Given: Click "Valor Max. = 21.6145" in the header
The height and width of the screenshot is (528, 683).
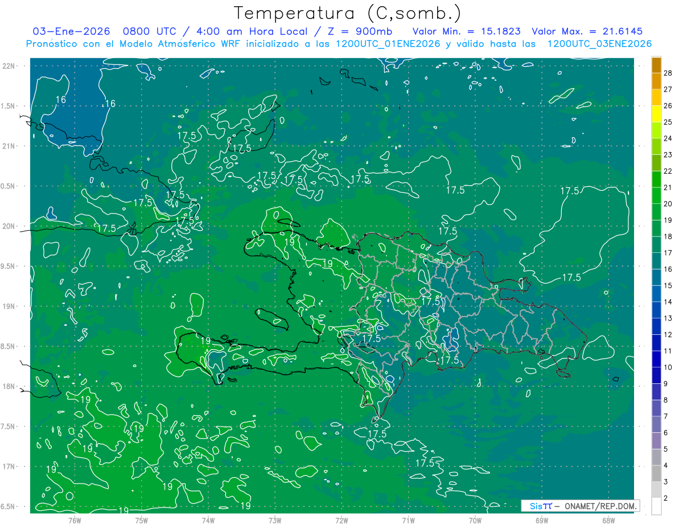Looking at the screenshot, I should 587,31.
